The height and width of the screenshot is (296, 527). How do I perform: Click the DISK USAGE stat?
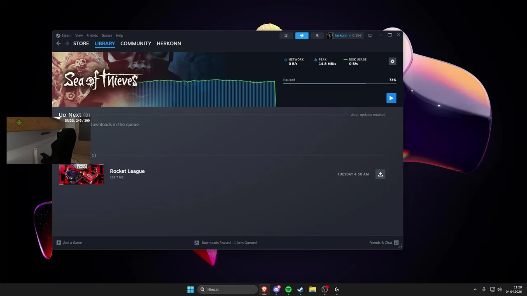coord(355,62)
